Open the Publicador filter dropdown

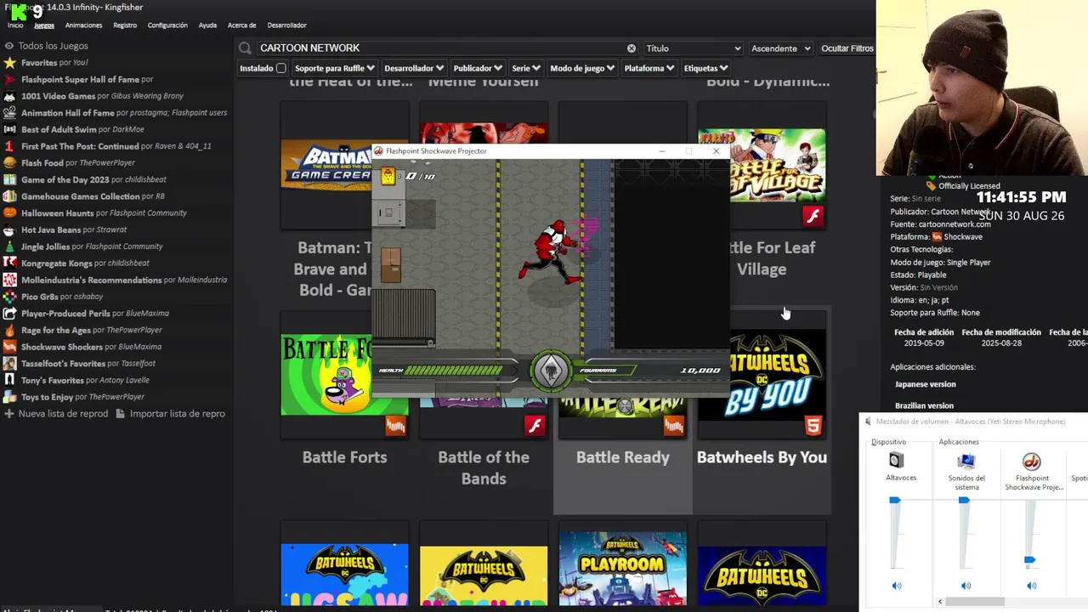point(478,68)
